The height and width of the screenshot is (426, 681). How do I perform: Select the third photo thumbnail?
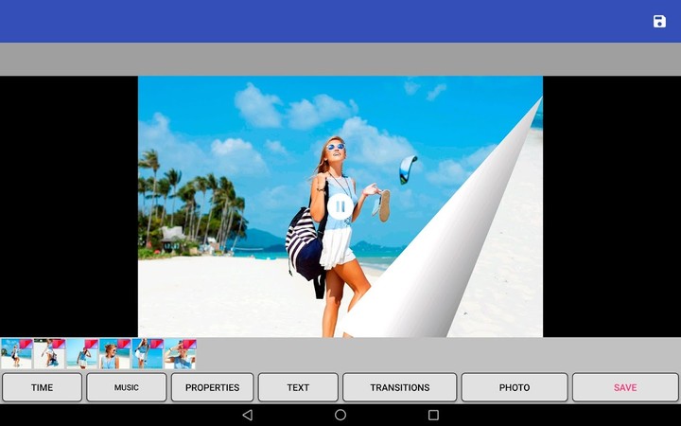(82, 354)
